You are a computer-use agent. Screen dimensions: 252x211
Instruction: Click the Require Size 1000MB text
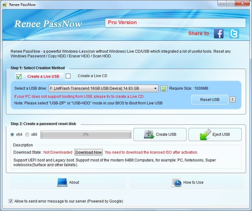pos(189,88)
